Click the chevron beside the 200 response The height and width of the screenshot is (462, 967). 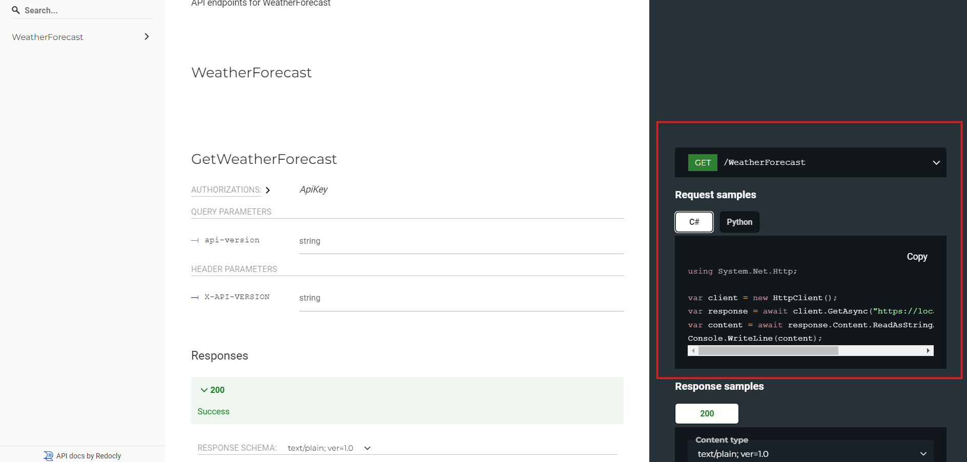coord(204,390)
